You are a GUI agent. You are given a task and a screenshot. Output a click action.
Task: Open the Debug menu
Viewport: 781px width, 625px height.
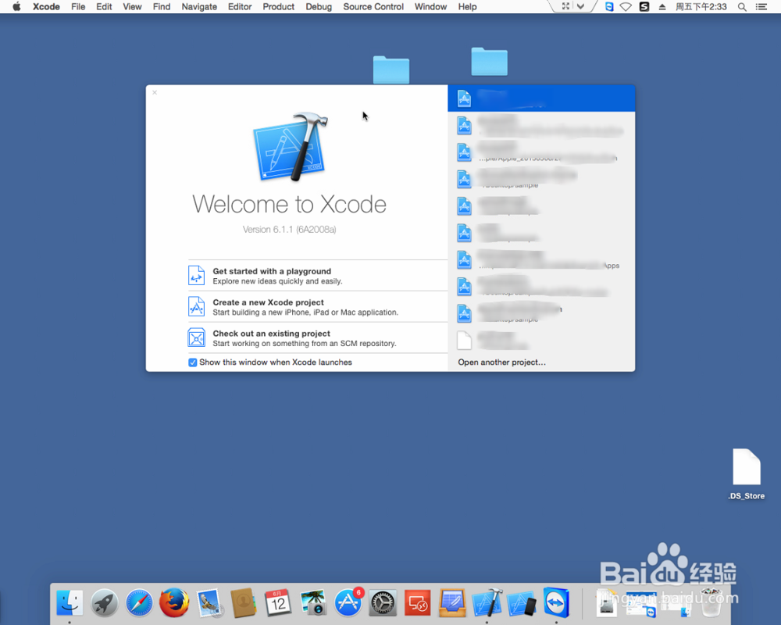(319, 6)
